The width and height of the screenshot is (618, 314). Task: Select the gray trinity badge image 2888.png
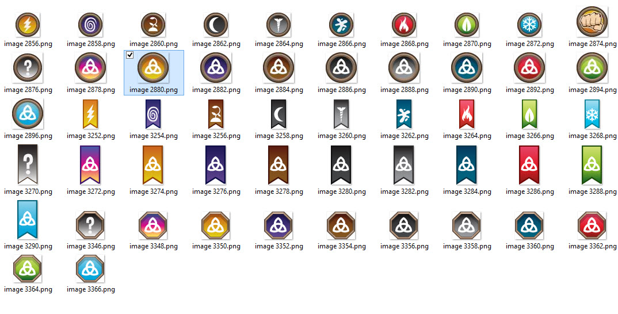tap(403, 68)
